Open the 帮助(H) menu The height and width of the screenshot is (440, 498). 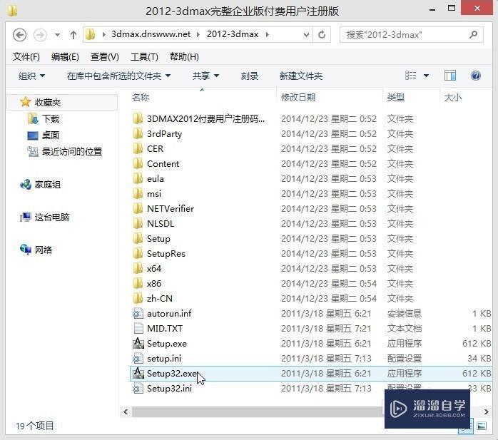(184, 57)
